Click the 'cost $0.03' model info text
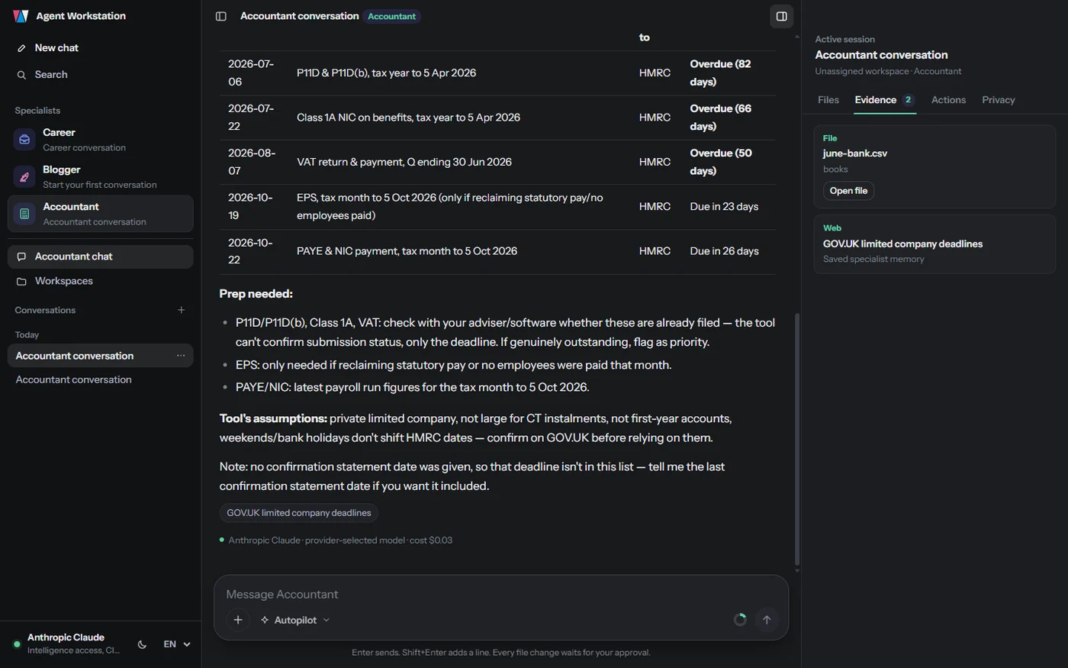The image size is (1068, 668). click(x=431, y=541)
